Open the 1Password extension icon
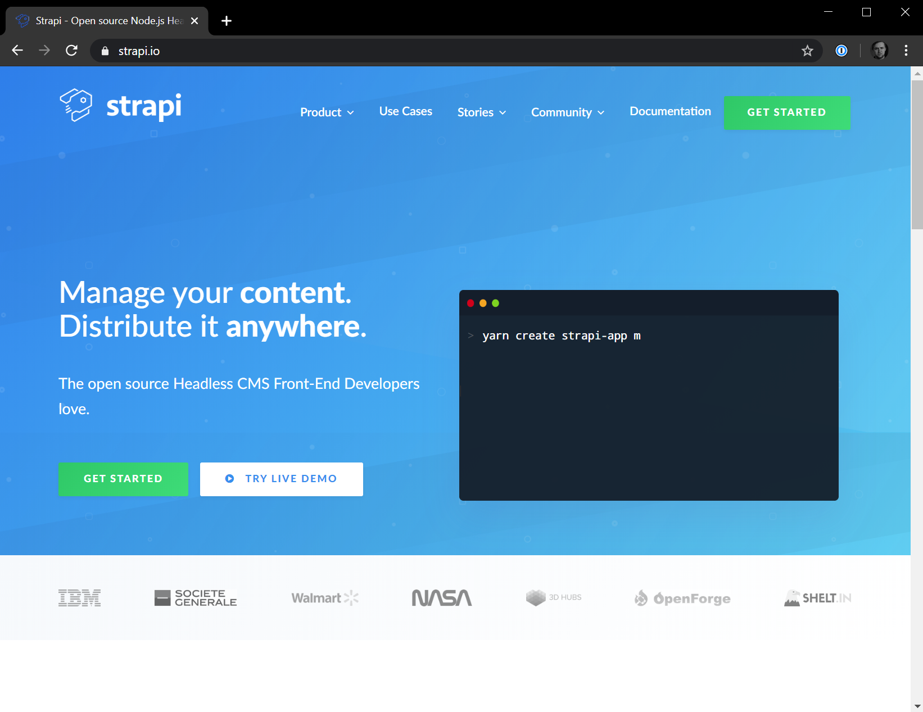 tap(841, 51)
